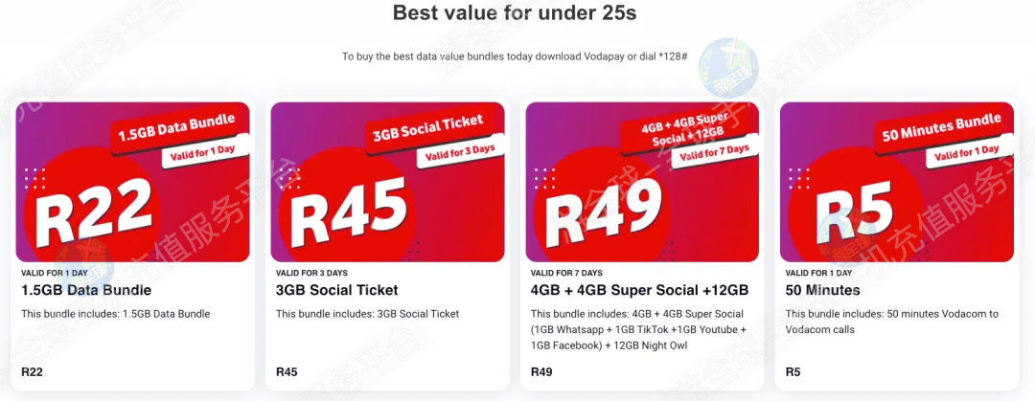This screenshot has height=401, width=1035.
Task: Click the white dot grid on the R22 image
Action: pos(34,179)
